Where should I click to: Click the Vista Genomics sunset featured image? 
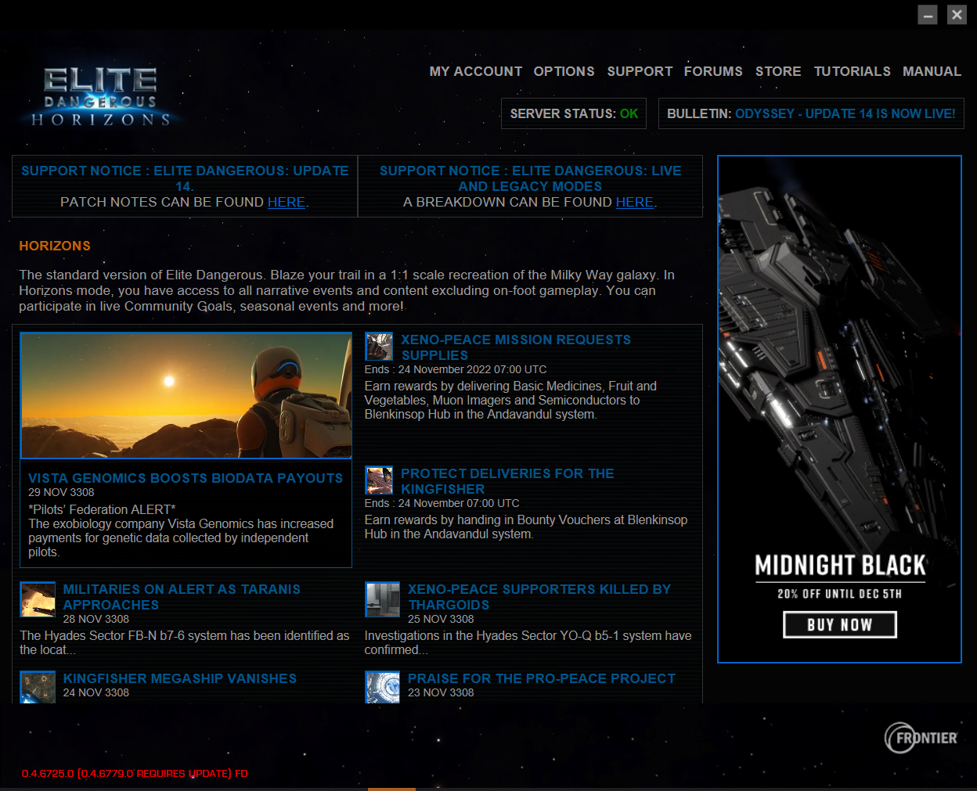click(x=186, y=396)
